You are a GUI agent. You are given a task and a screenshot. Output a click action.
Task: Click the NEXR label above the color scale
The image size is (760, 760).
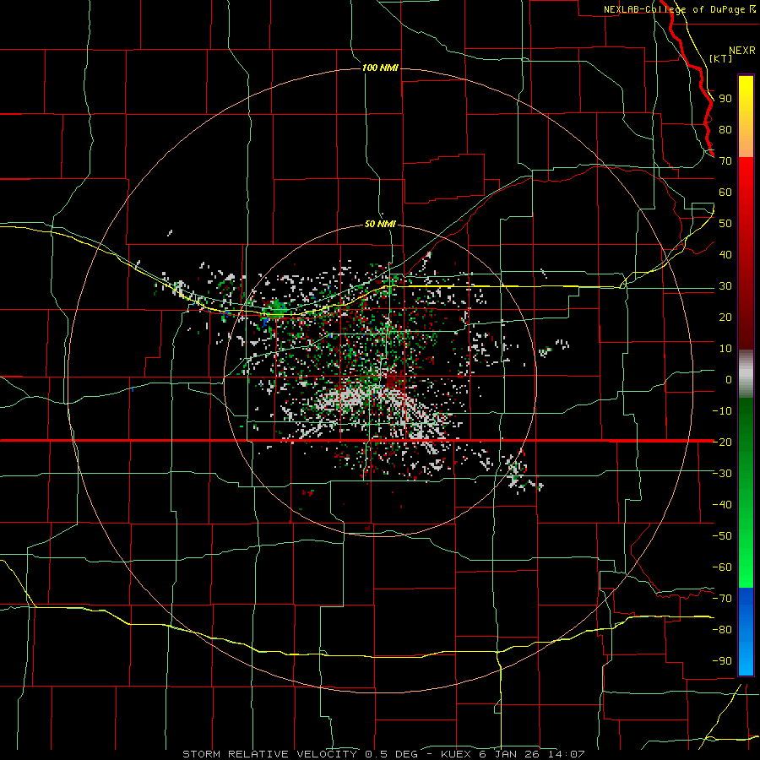742,51
